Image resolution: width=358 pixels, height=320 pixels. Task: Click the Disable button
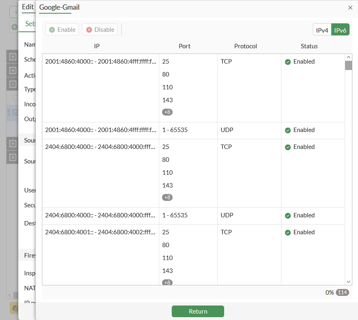click(100, 29)
